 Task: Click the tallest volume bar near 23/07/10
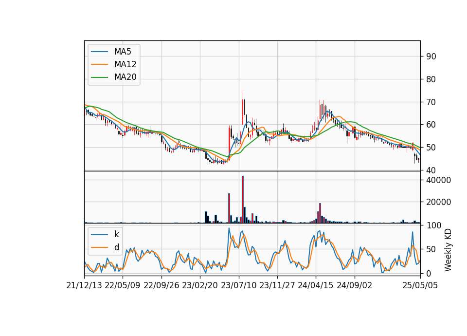tap(243, 200)
